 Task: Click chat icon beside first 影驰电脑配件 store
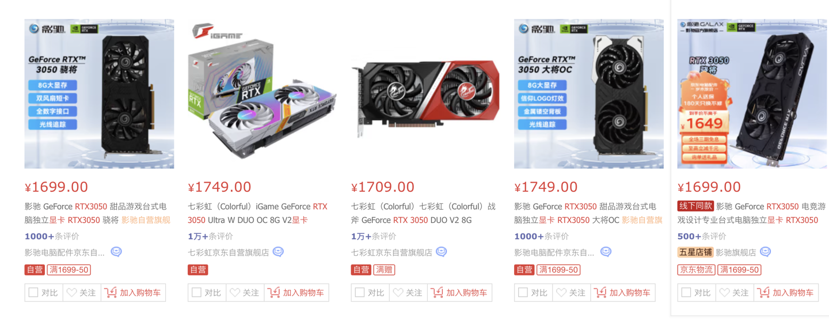click(x=116, y=252)
